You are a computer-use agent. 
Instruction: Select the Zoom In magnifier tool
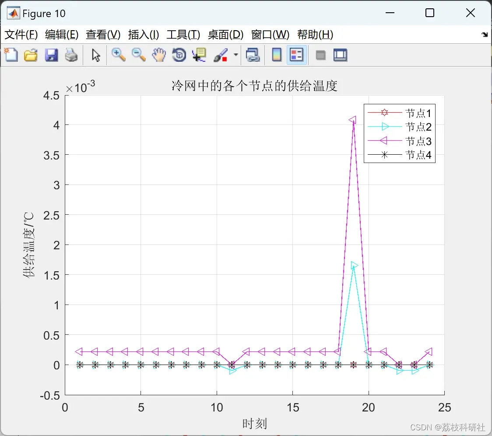(118, 55)
